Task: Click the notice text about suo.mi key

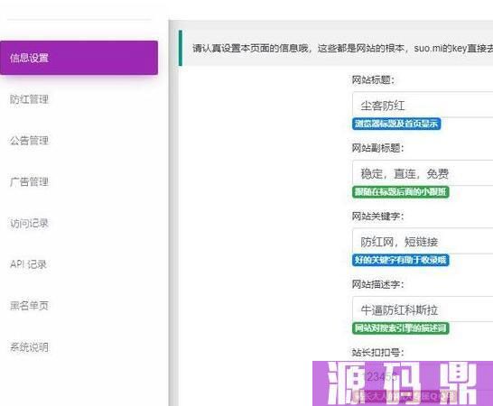Action: click(x=342, y=48)
